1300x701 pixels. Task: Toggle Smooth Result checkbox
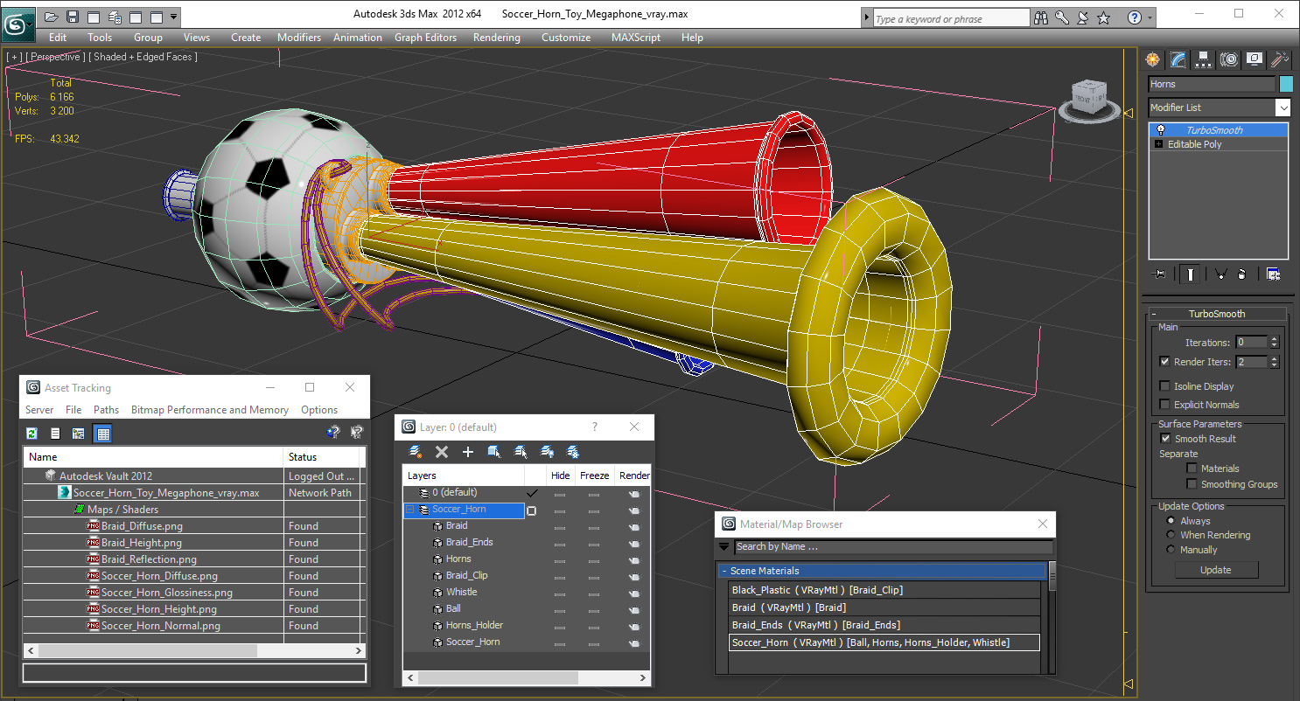pyautogui.click(x=1164, y=438)
